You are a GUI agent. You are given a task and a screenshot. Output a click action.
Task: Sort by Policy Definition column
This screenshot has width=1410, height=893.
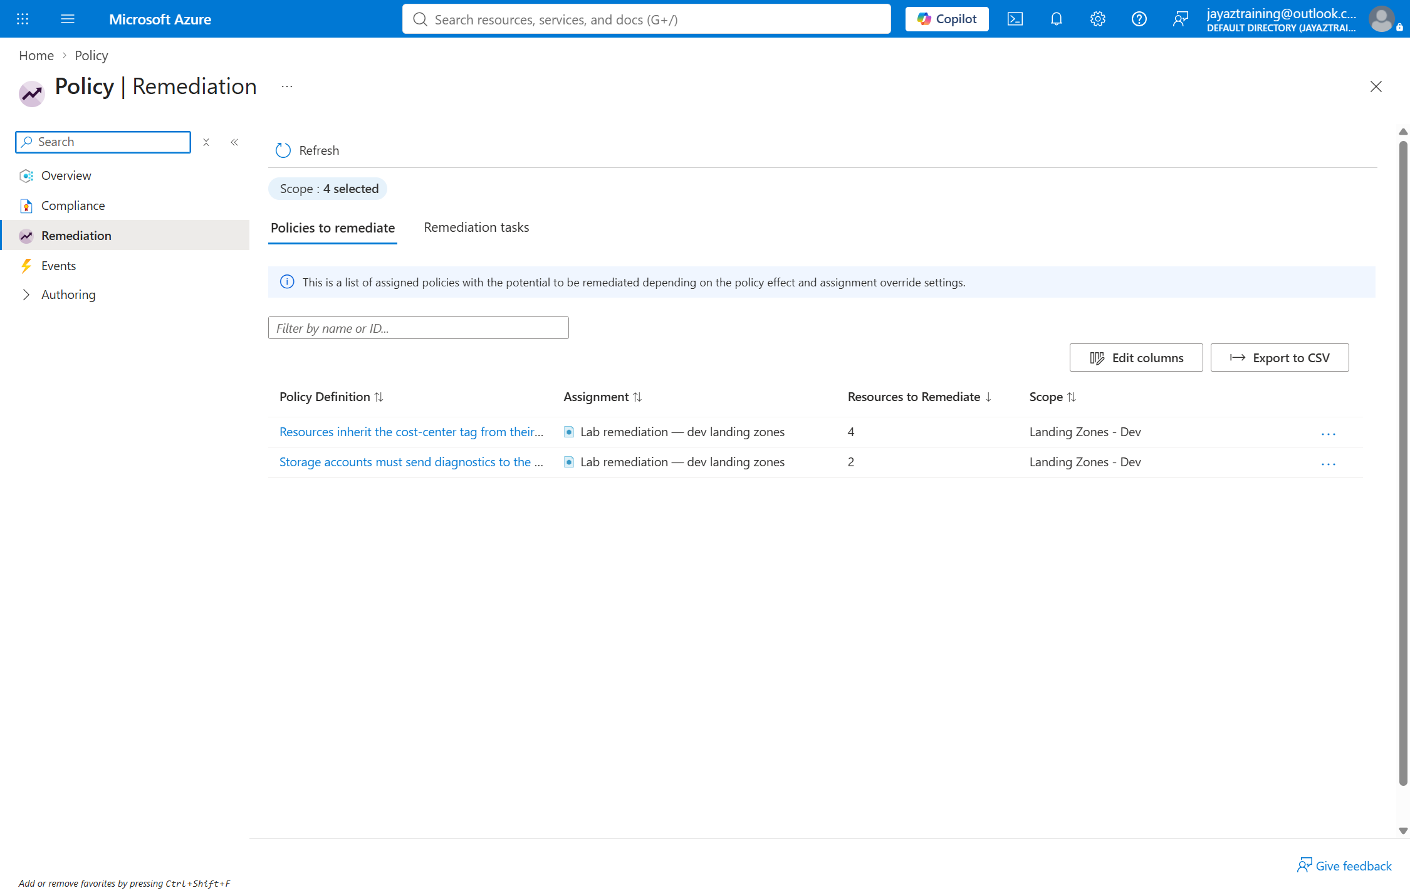(x=332, y=397)
